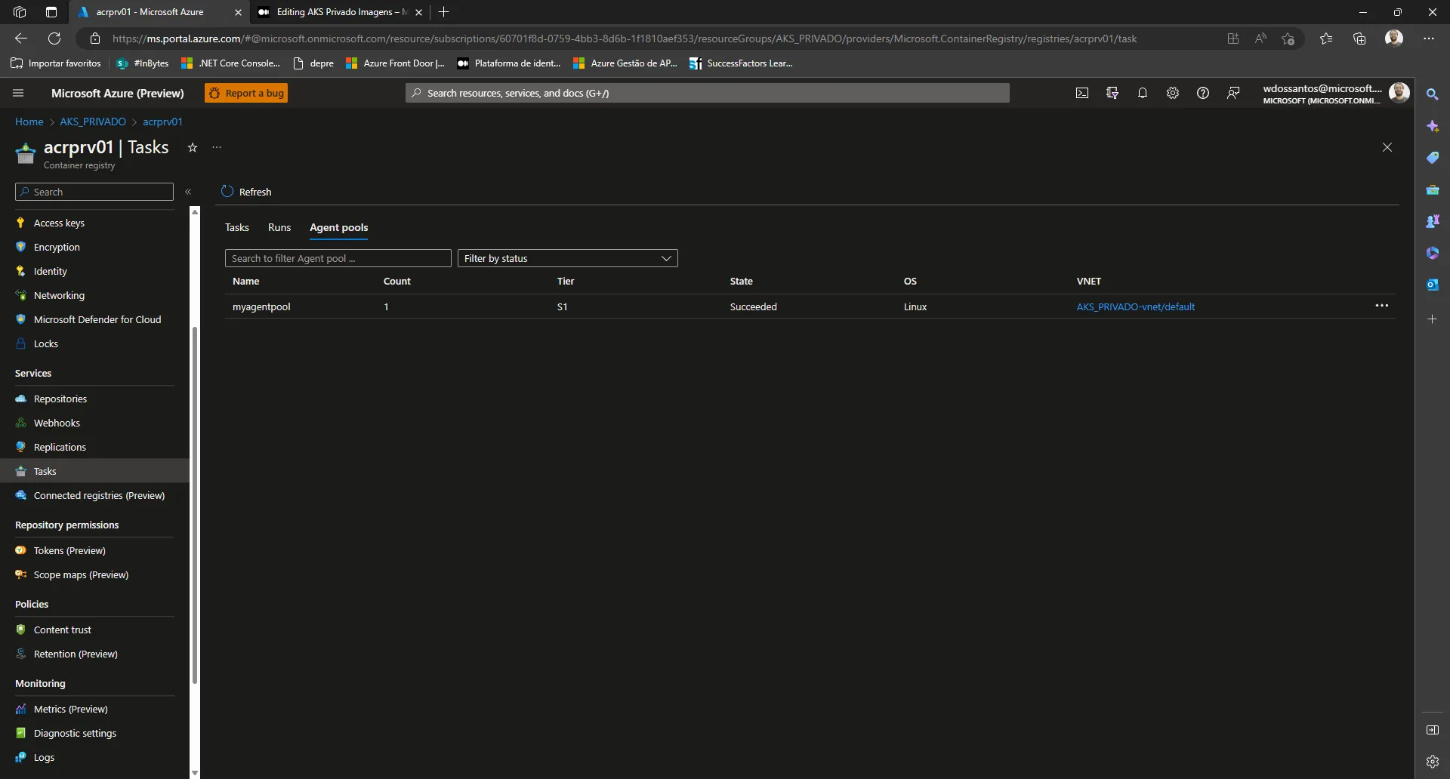
Task: Open row actions ellipsis for myagentpool
Action: (1382, 306)
